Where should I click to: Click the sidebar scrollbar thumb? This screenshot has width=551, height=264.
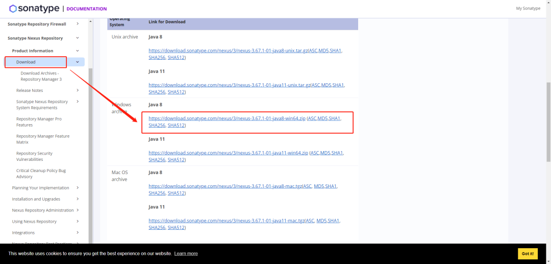click(90, 155)
